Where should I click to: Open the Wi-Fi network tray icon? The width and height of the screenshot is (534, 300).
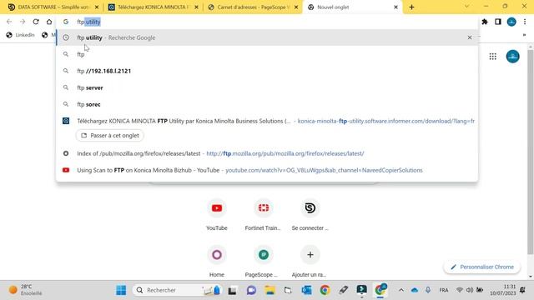pos(460,290)
